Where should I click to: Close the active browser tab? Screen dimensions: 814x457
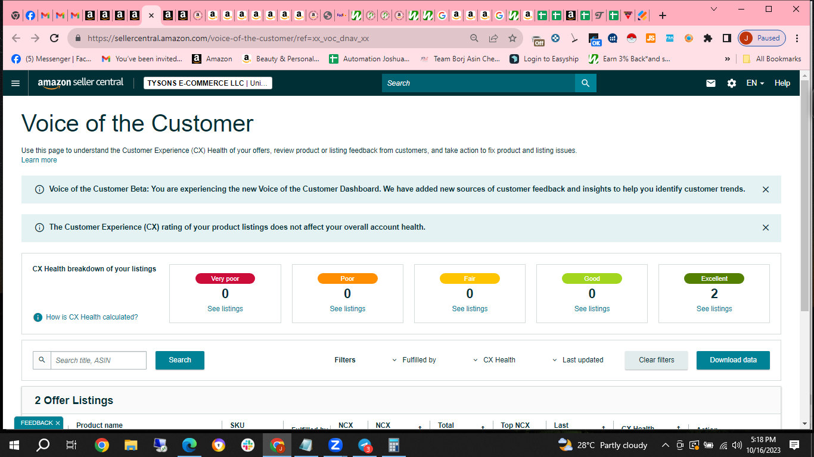pos(151,15)
